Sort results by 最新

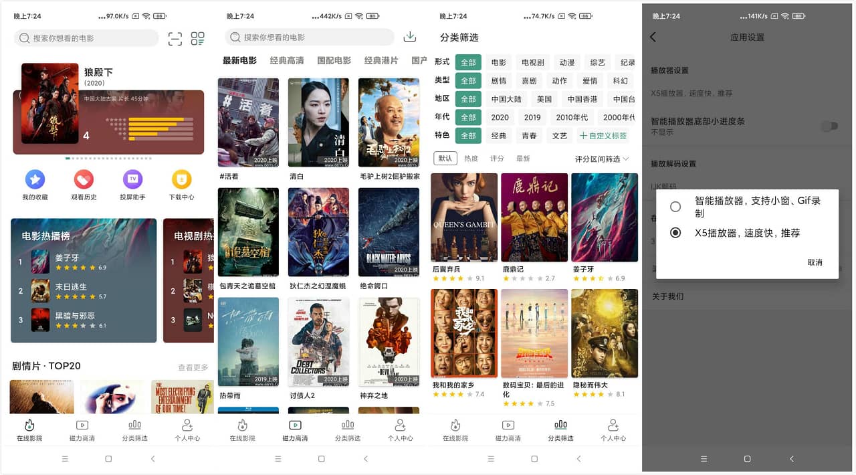point(523,159)
